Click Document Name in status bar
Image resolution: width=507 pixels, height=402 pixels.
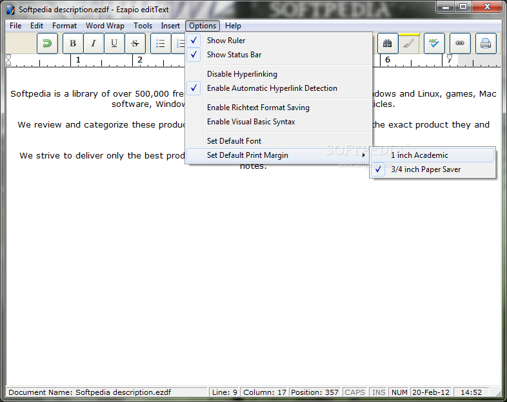[106, 392]
